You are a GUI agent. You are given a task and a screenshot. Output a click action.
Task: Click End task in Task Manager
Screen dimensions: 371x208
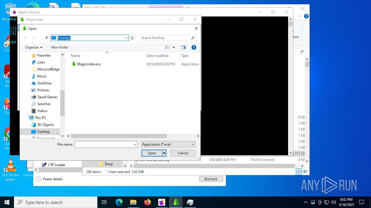point(211,179)
